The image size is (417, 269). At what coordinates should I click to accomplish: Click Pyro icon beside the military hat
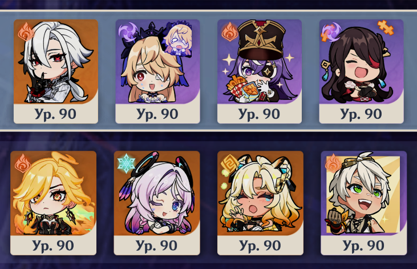pos(229,32)
